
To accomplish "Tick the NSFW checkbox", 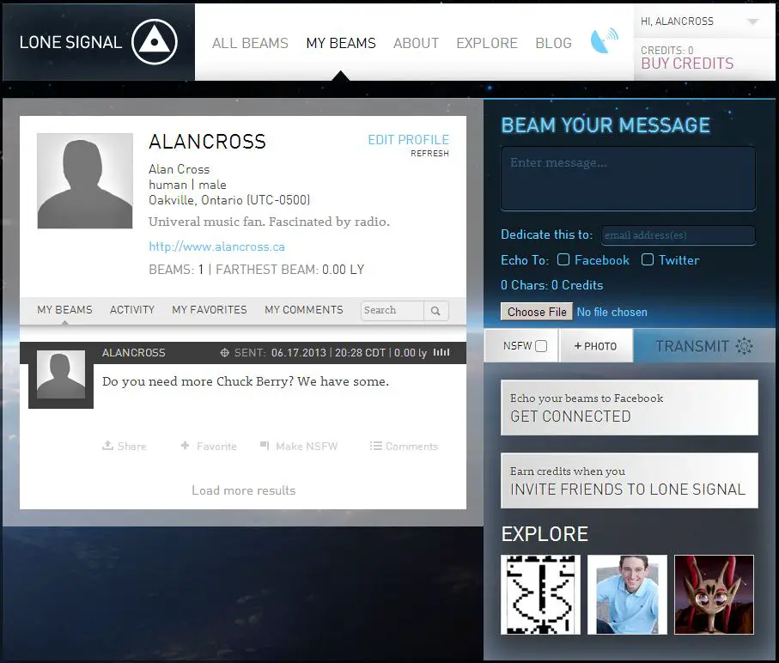I will point(542,346).
